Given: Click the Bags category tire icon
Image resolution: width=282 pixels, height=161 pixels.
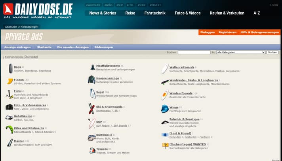Looking at the screenshot, I should [9, 69].
